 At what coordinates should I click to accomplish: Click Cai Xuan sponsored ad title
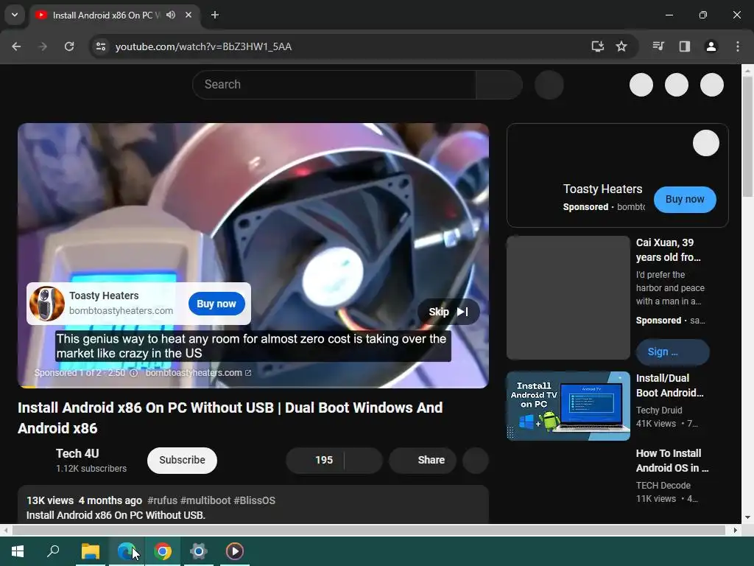click(x=668, y=250)
